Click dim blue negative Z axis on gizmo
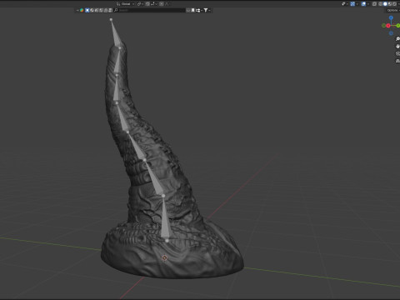The height and width of the screenshot is (300, 400). click(391, 33)
